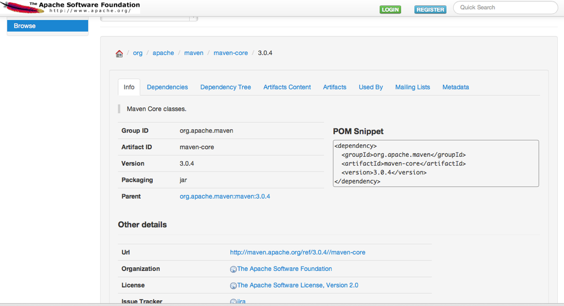
Task: Select Browse in the left sidebar
Action: tap(47, 26)
